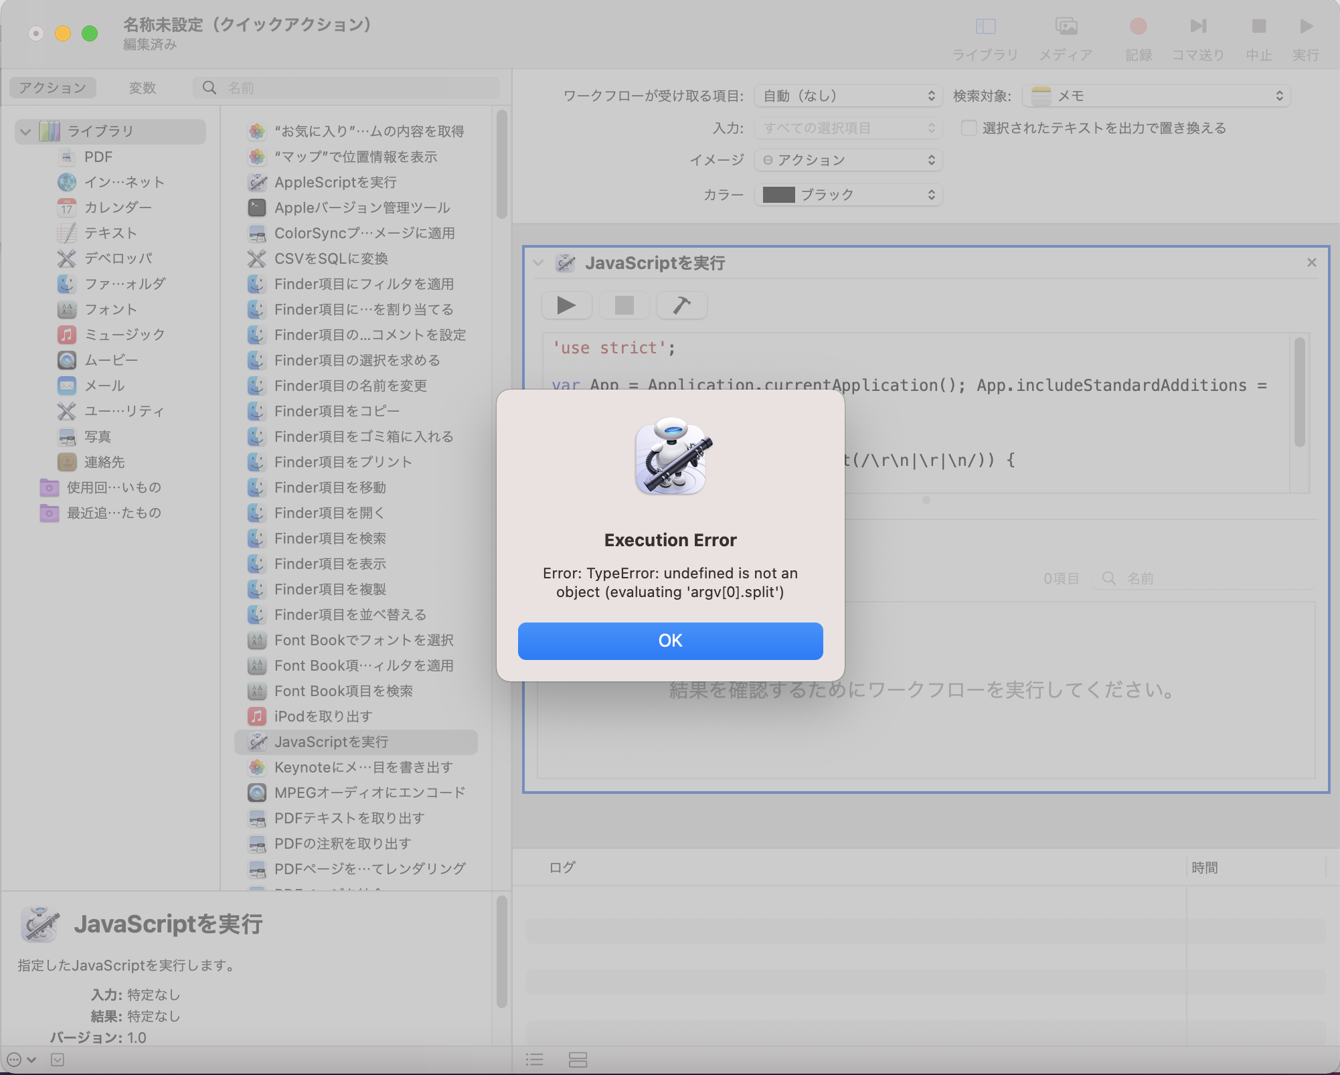Click the ライブラリ toolbar icon
The height and width of the screenshot is (1075, 1340).
pos(985,27)
